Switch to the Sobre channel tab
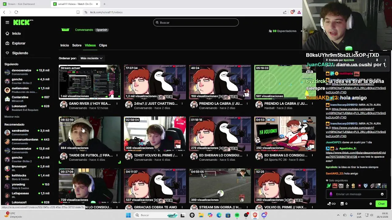This screenshot has height=220, width=392. (77, 45)
